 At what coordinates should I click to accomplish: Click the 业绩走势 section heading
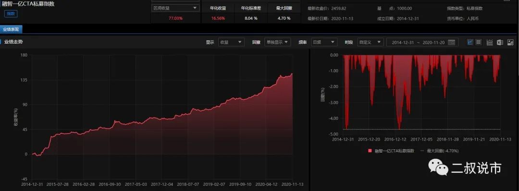point(13,42)
